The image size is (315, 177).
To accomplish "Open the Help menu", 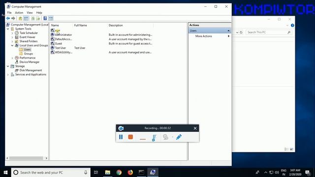I will click(39, 13).
